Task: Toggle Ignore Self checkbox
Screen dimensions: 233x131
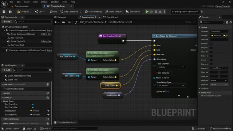Action: pos(167,91)
